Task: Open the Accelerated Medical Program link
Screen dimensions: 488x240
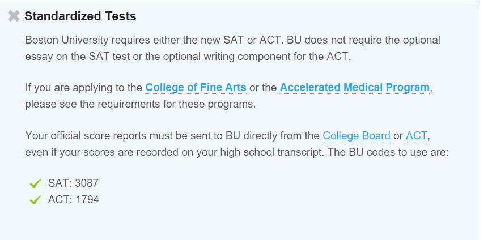Action: (354, 88)
